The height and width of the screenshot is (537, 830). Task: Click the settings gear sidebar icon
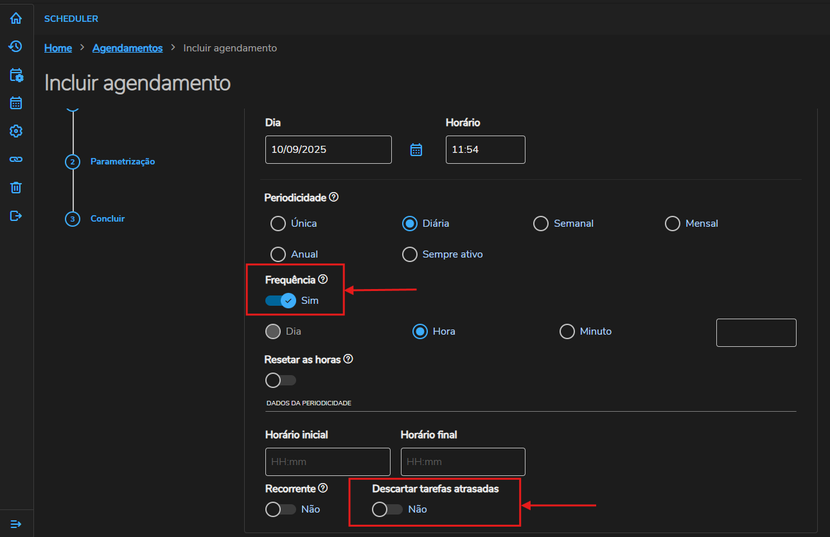[16, 131]
